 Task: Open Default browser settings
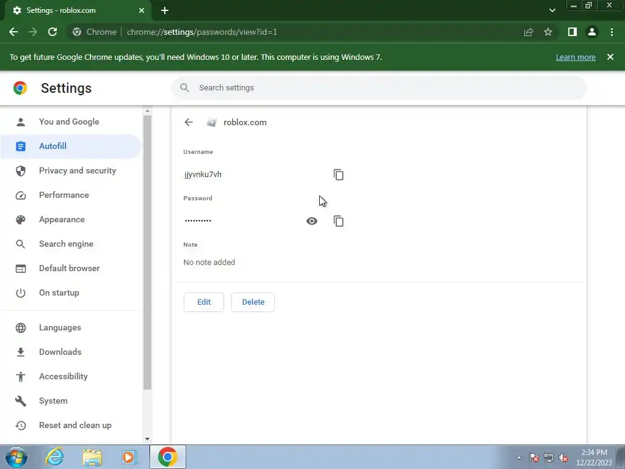pos(71,269)
